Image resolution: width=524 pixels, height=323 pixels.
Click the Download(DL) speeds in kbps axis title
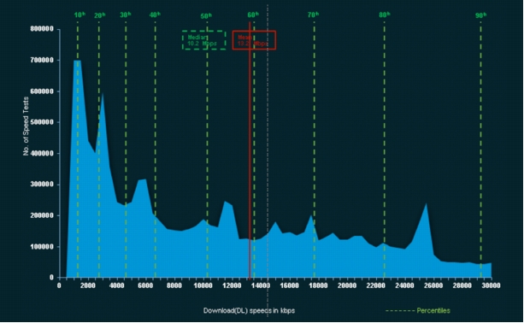[x=249, y=311]
